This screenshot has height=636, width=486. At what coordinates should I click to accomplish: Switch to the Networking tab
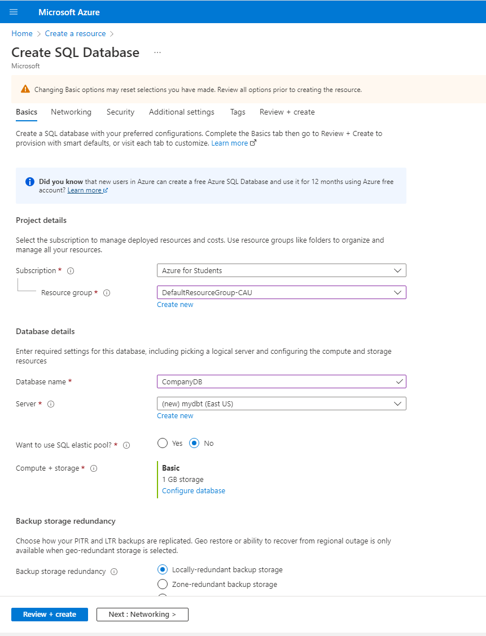(x=71, y=112)
